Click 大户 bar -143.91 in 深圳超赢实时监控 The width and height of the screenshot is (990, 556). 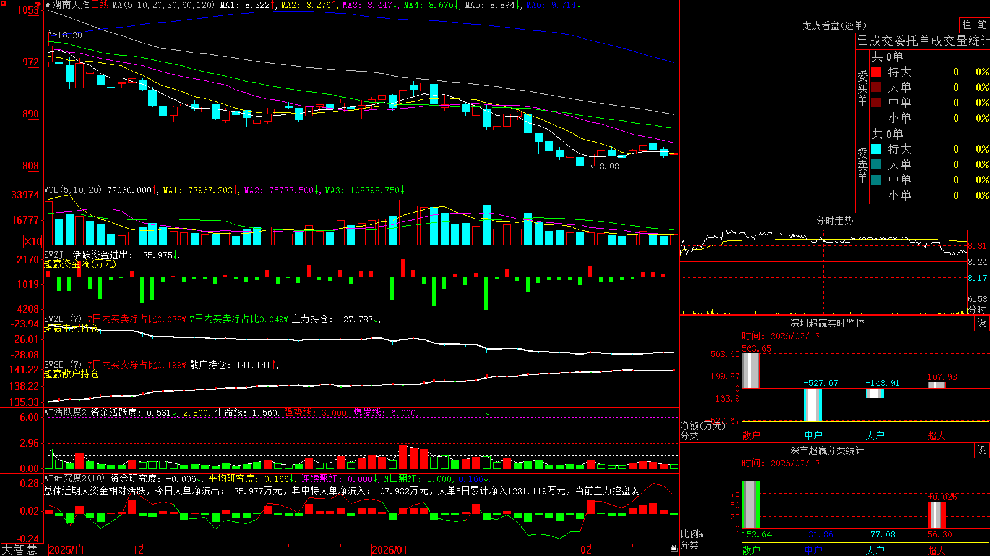point(874,393)
